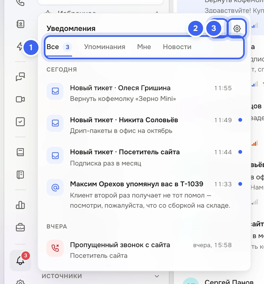Screen dimensions: 264x284
Task: Click the grey signal bars priority icon
Action: pyautogui.click(x=255, y=202)
